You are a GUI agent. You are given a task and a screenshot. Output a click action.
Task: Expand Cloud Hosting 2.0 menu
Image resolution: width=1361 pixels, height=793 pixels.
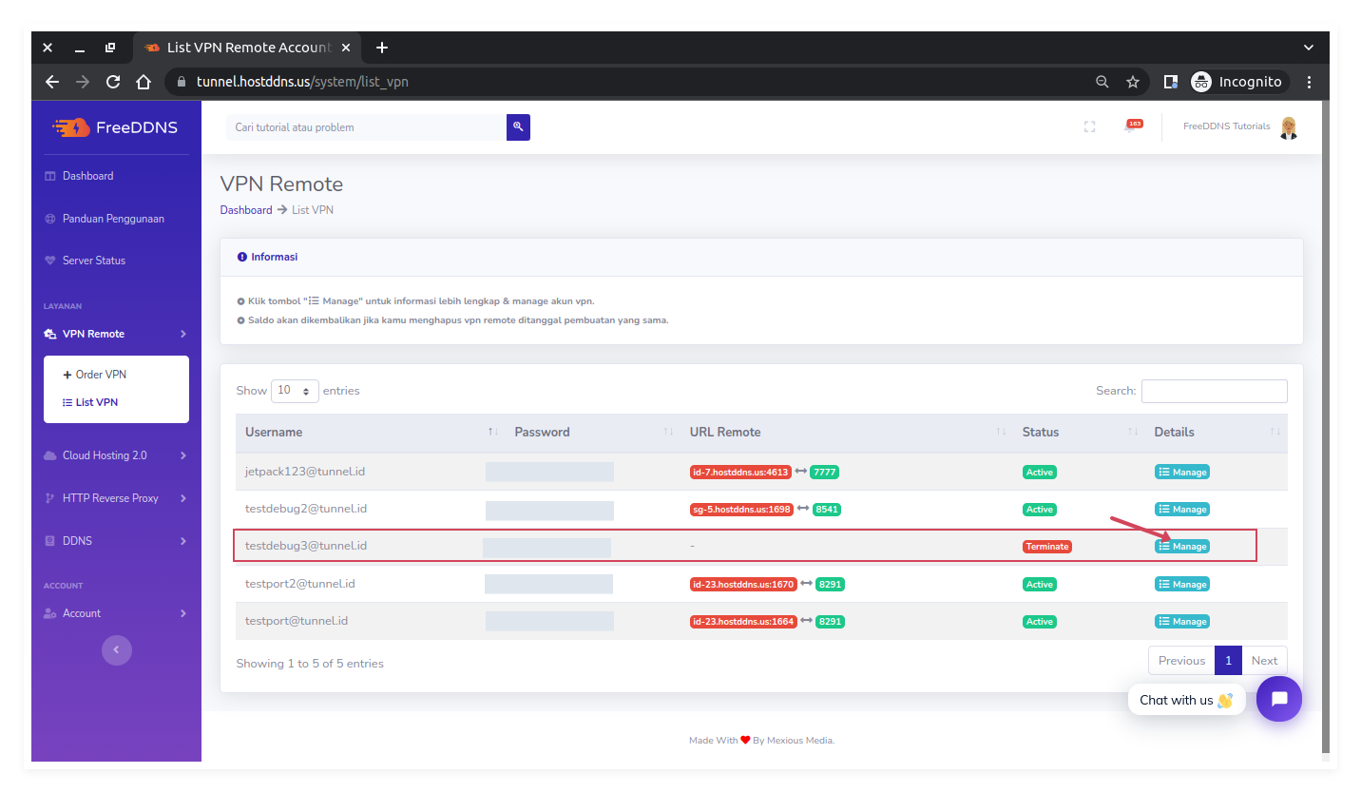(116, 455)
